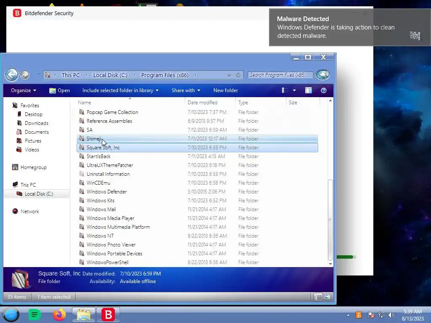Refresh the Program Files (x86) folder view
The width and height of the screenshot is (431, 323).
(238, 75)
